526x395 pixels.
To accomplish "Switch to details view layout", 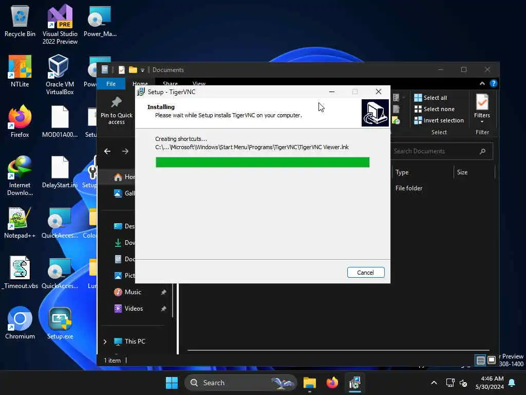I will tap(480, 361).
